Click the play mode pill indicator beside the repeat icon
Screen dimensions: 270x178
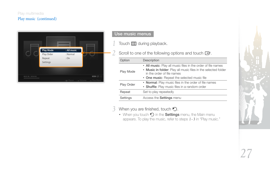94,76
